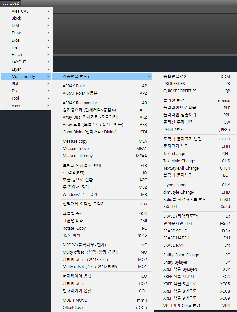
Task: Choose ARRAY Polar (AP)
Action: pos(102,86)
